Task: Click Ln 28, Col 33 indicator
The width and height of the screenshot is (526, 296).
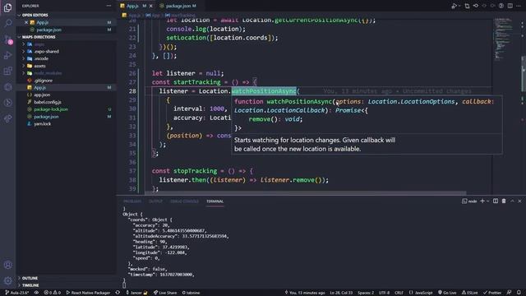Action: click(341, 293)
